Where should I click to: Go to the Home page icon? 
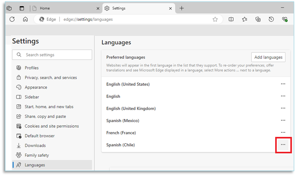(25, 19)
